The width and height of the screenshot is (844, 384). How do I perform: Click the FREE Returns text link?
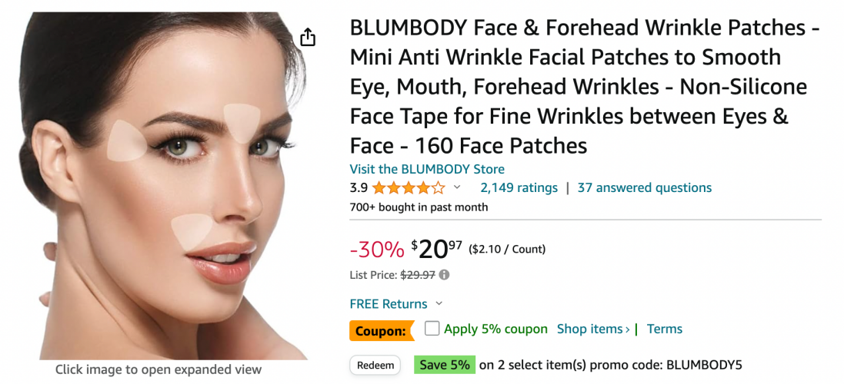(388, 304)
